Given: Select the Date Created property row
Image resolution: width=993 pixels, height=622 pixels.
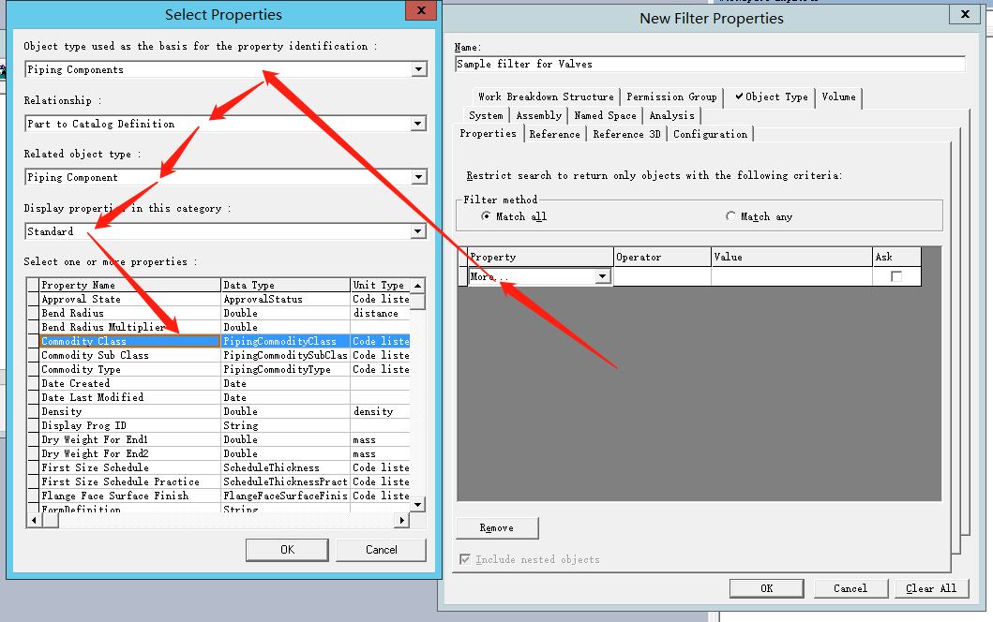Looking at the screenshot, I should (218, 383).
